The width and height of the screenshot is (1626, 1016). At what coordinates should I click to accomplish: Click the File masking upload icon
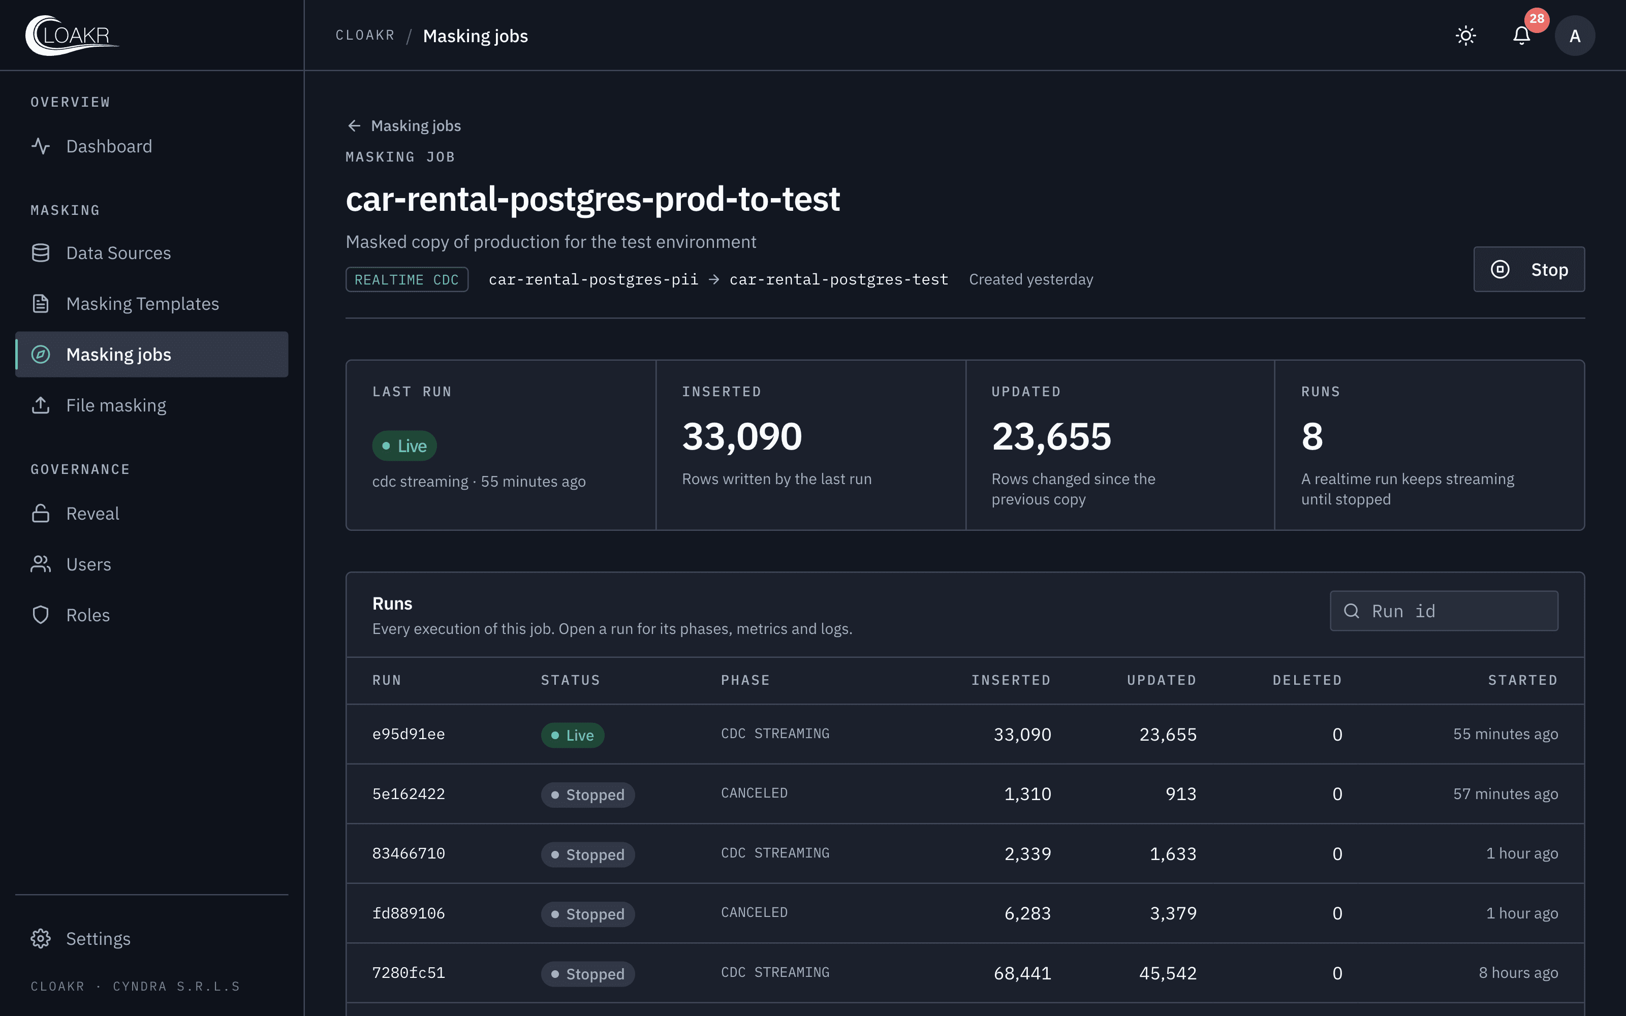41,405
